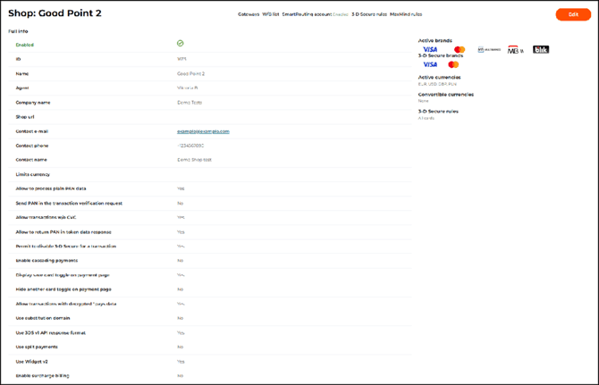Click the MB Way brand logo
Screen dimensions: 599x385
pyautogui.click(x=515, y=50)
